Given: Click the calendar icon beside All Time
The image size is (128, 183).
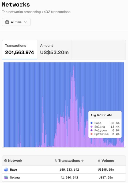Looking at the screenshot, I should click(7, 22).
